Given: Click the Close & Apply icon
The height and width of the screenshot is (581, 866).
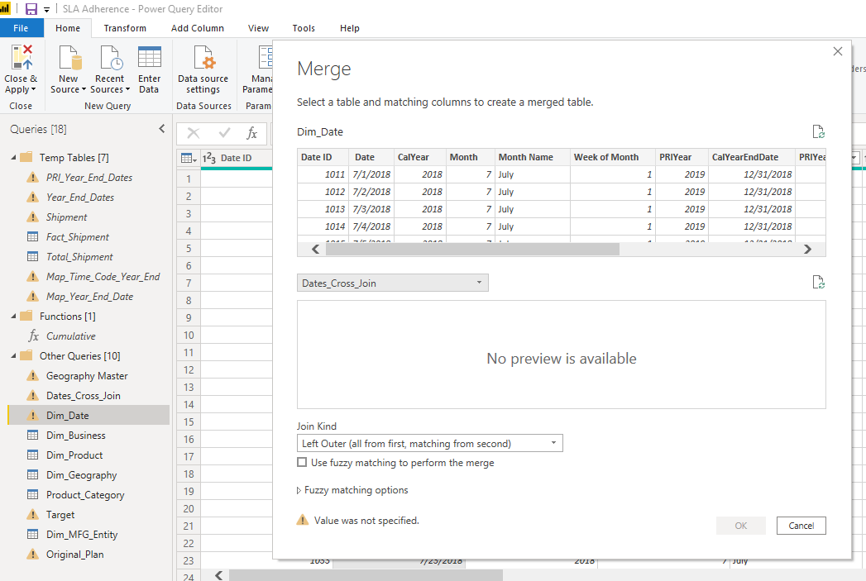Looking at the screenshot, I should (22, 58).
